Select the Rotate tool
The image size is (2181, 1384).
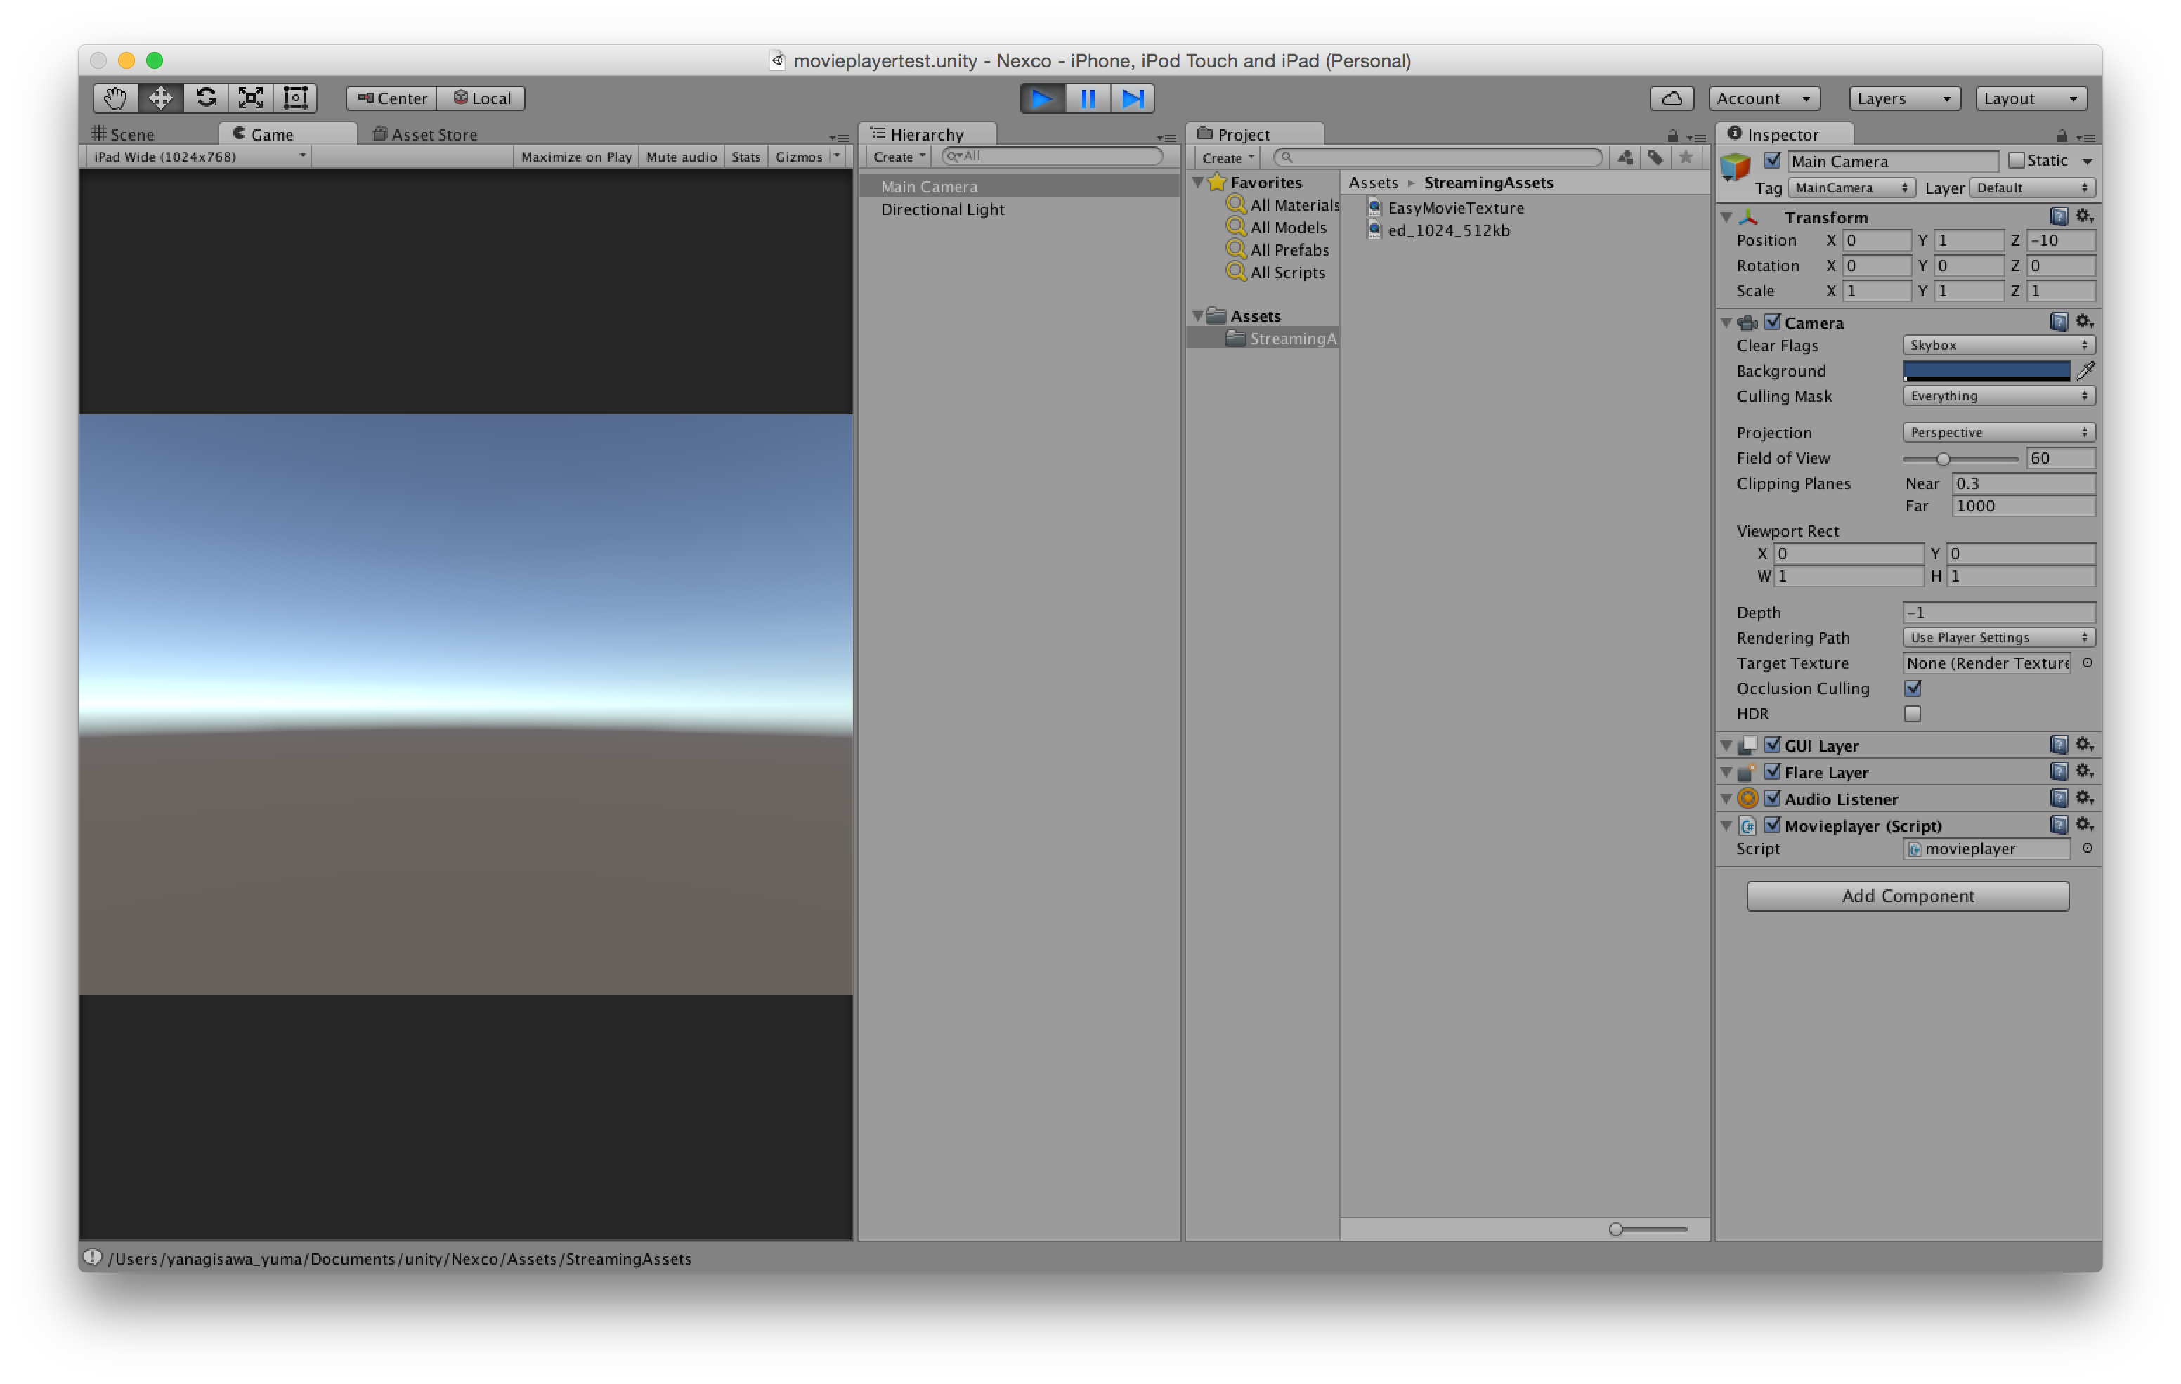pos(207,98)
